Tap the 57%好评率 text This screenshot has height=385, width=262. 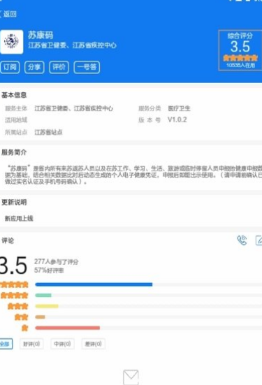[49, 270]
